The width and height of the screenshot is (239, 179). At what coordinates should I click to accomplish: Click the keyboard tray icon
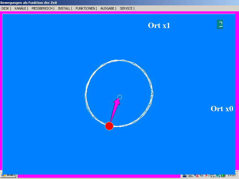point(190,176)
